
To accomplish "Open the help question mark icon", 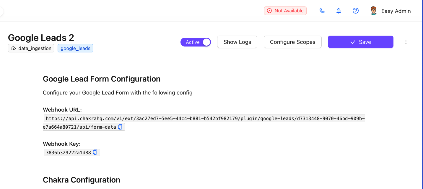I will tap(356, 11).
